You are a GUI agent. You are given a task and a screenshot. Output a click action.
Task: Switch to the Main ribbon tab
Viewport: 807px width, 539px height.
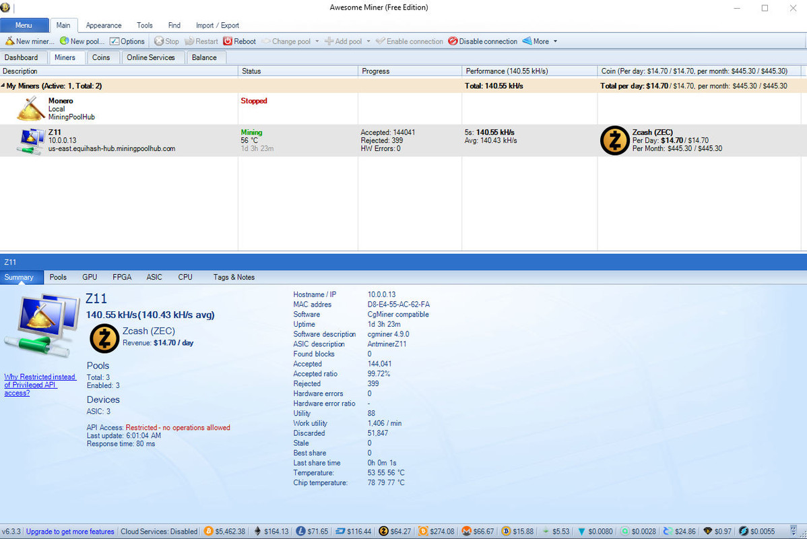[63, 25]
